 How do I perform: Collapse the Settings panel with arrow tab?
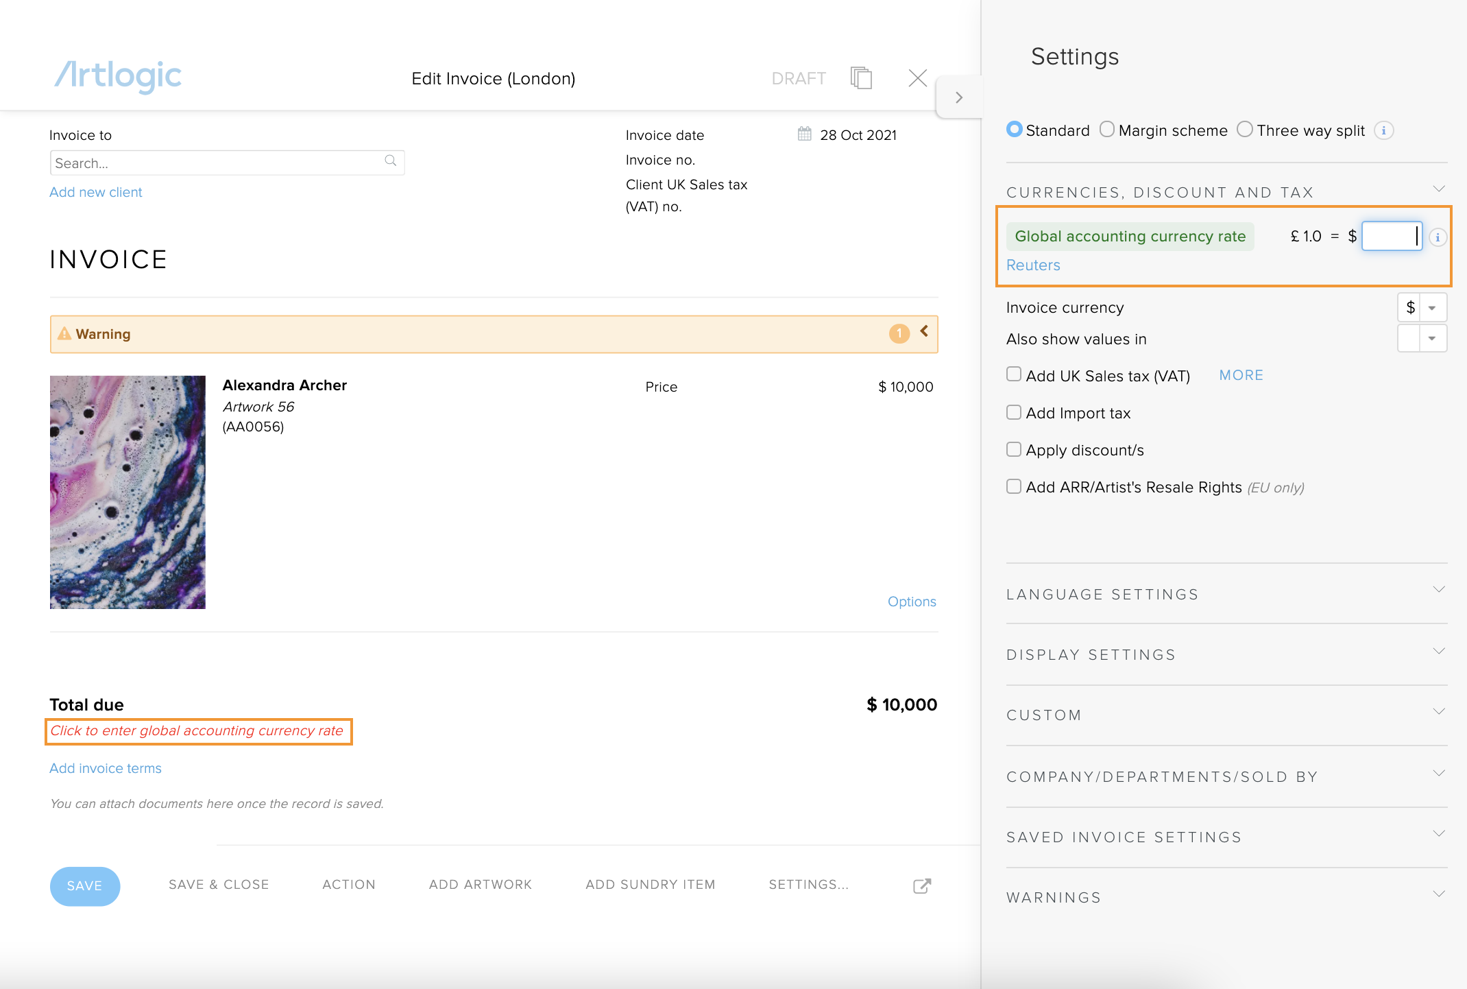pos(958,97)
